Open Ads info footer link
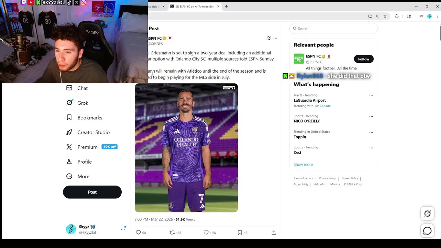The height and width of the screenshot is (248, 441). tap(319, 184)
